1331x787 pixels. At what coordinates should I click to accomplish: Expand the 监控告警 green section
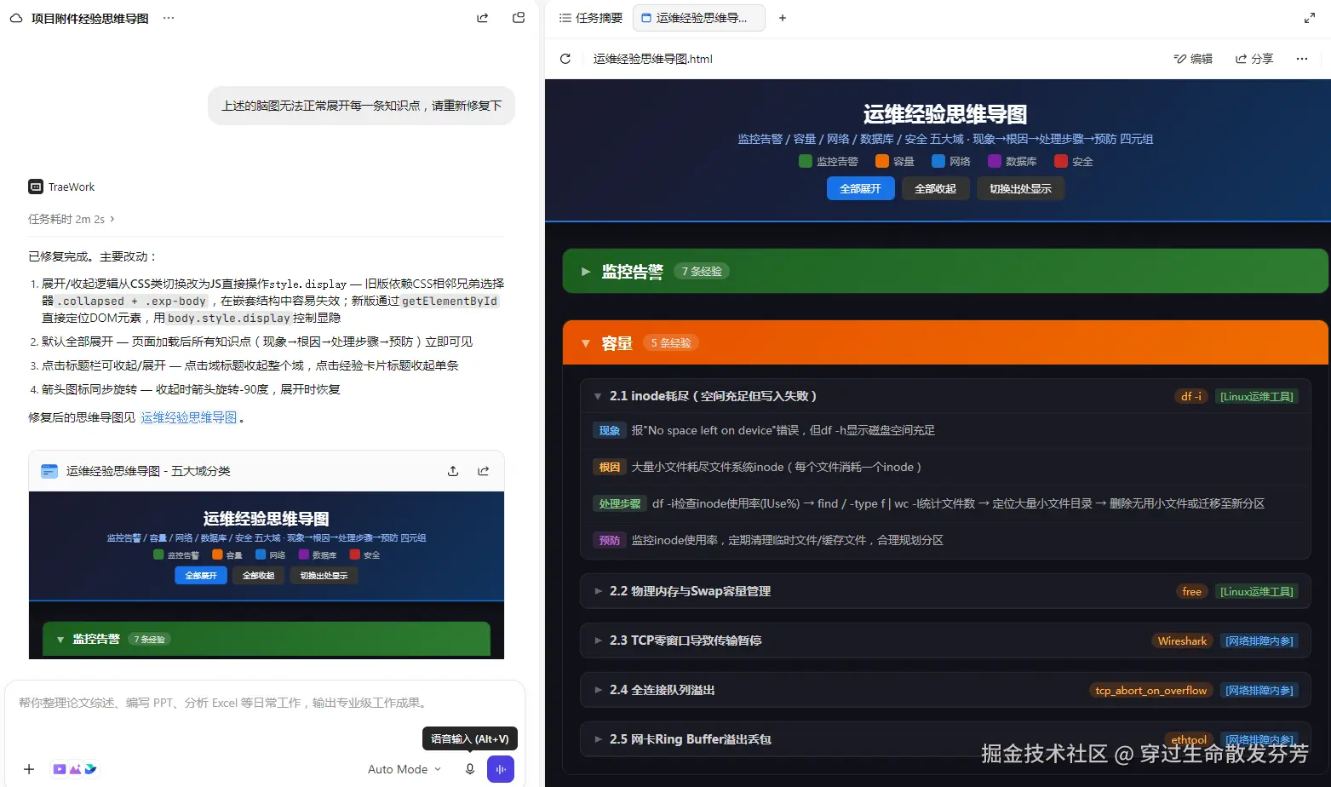click(x=945, y=271)
